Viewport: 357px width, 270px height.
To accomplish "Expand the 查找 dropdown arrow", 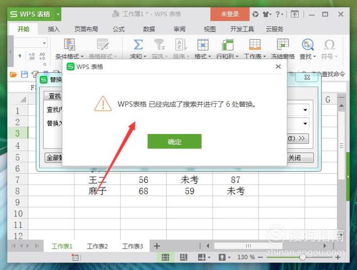I will (314, 56).
